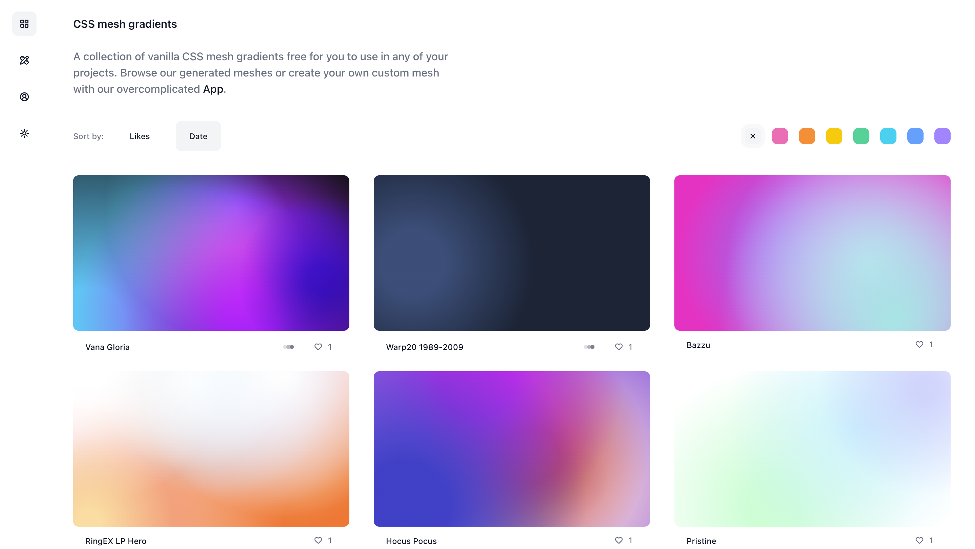The image size is (975, 549).
Task: Heart the Pristine gradient
Action: [919, 540]
